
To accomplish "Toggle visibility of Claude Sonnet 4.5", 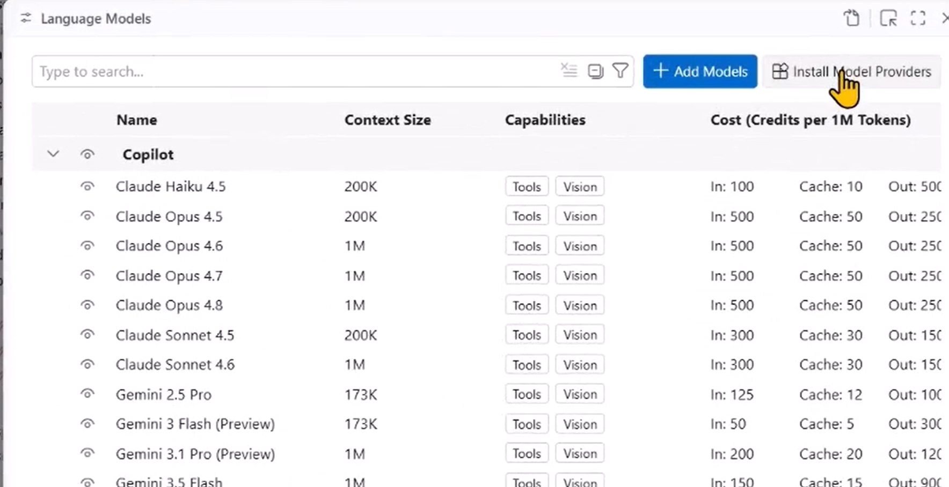I will tap(87, 335).
